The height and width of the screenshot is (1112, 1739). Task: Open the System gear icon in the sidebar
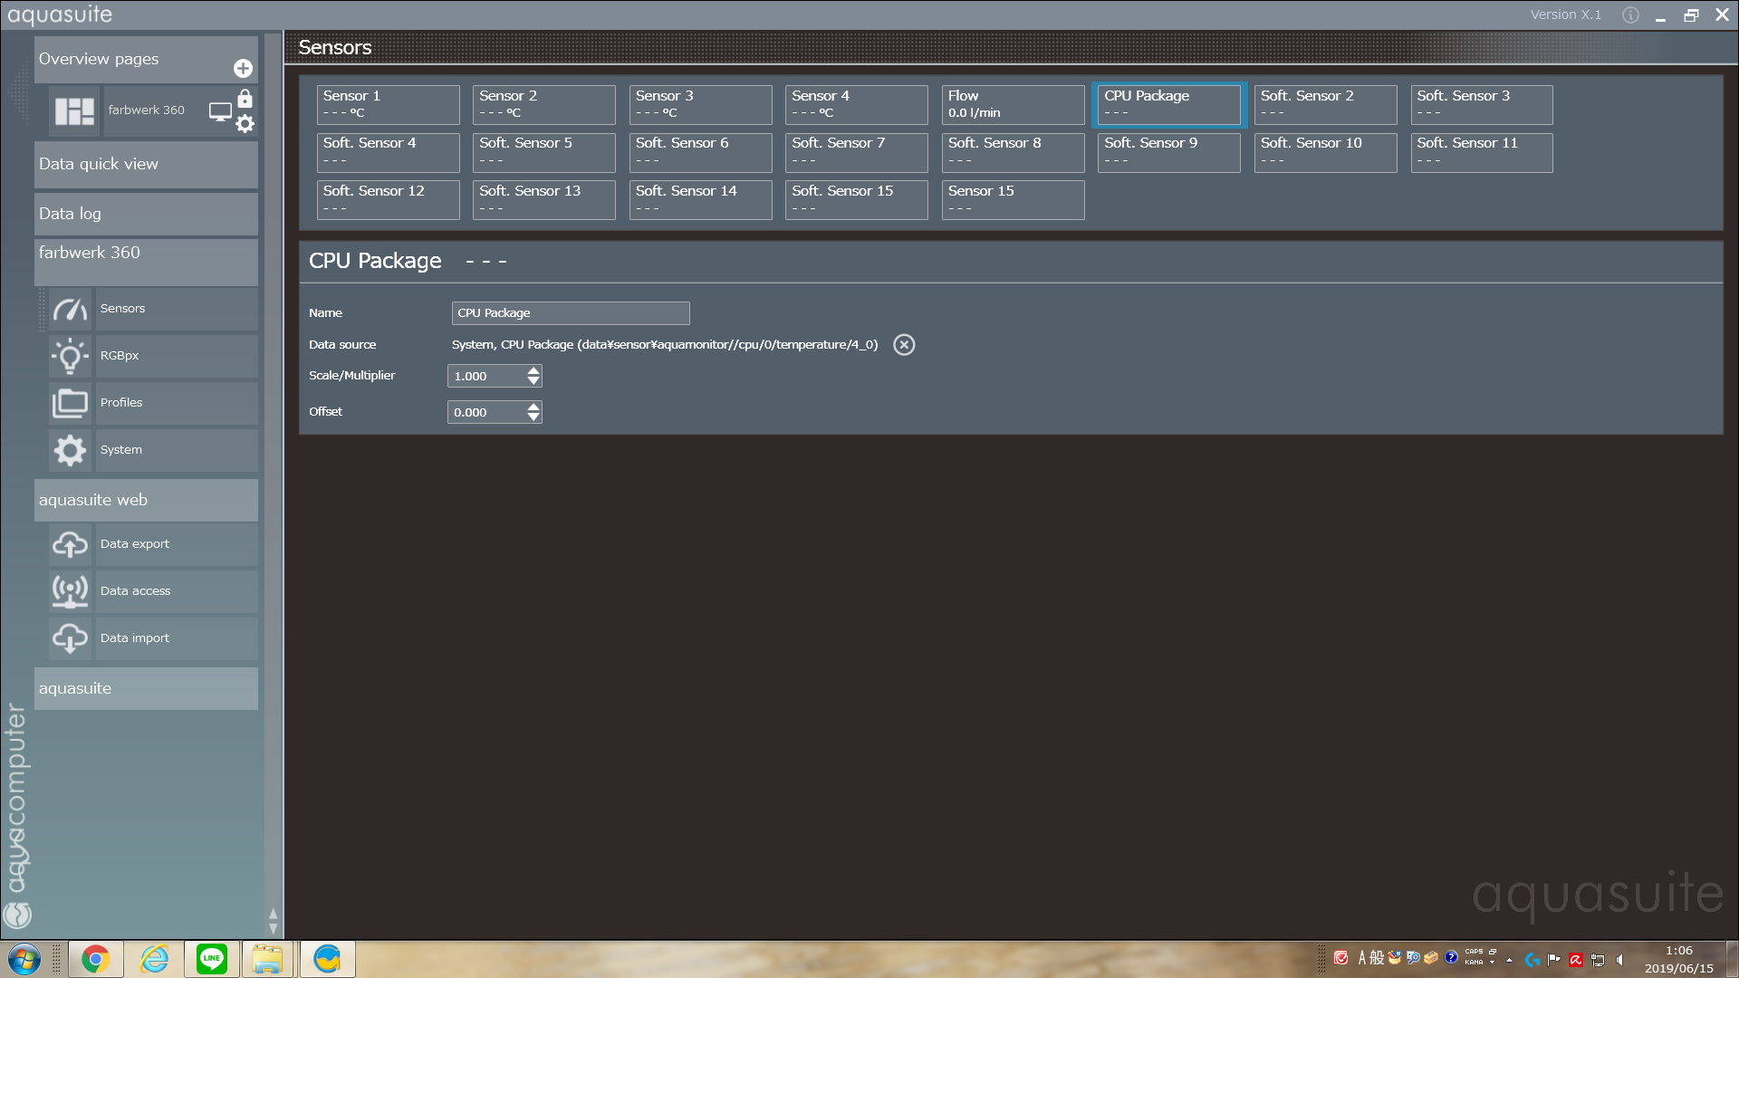point(70,450)
